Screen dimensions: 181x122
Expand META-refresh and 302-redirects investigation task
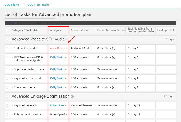[x=12, y=57]
